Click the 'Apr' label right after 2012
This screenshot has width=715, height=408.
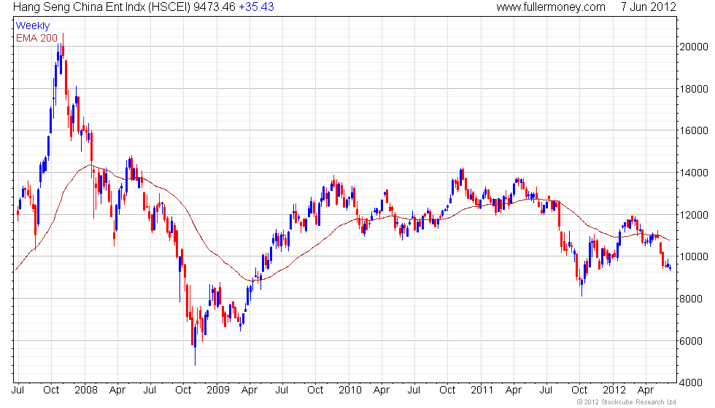click(x=645, y=391)
